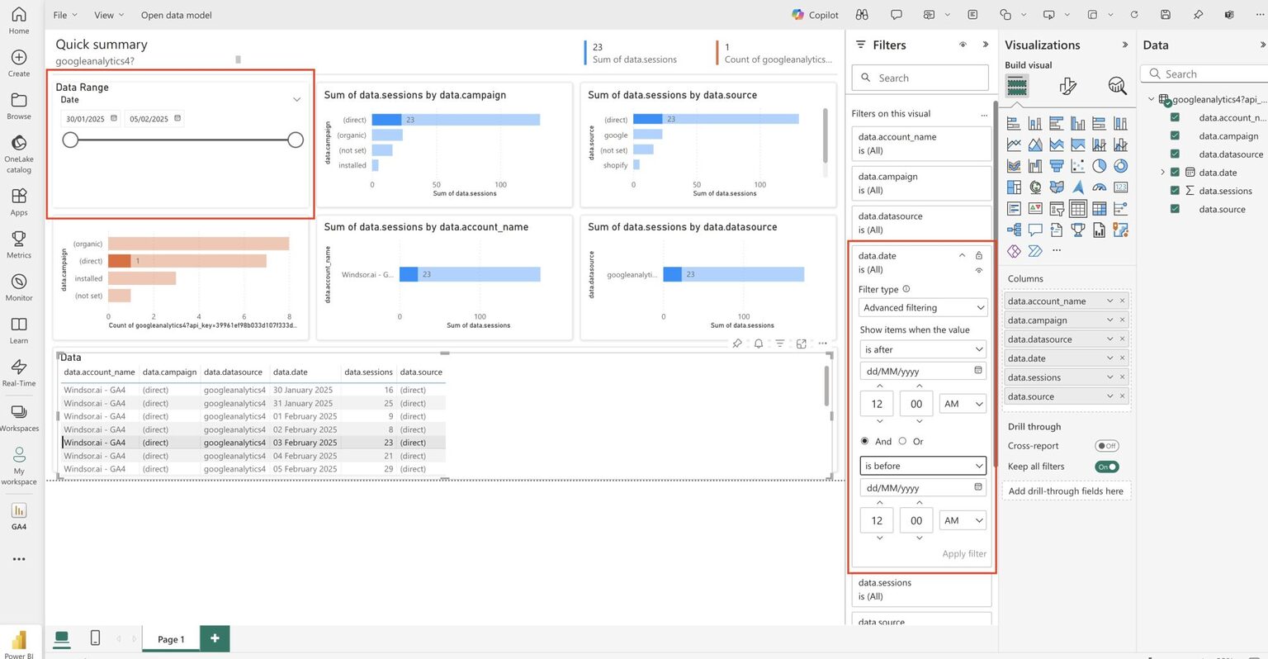Choose the matrix visual type
1268x659 pixels.
click(x=1099, y=208)
